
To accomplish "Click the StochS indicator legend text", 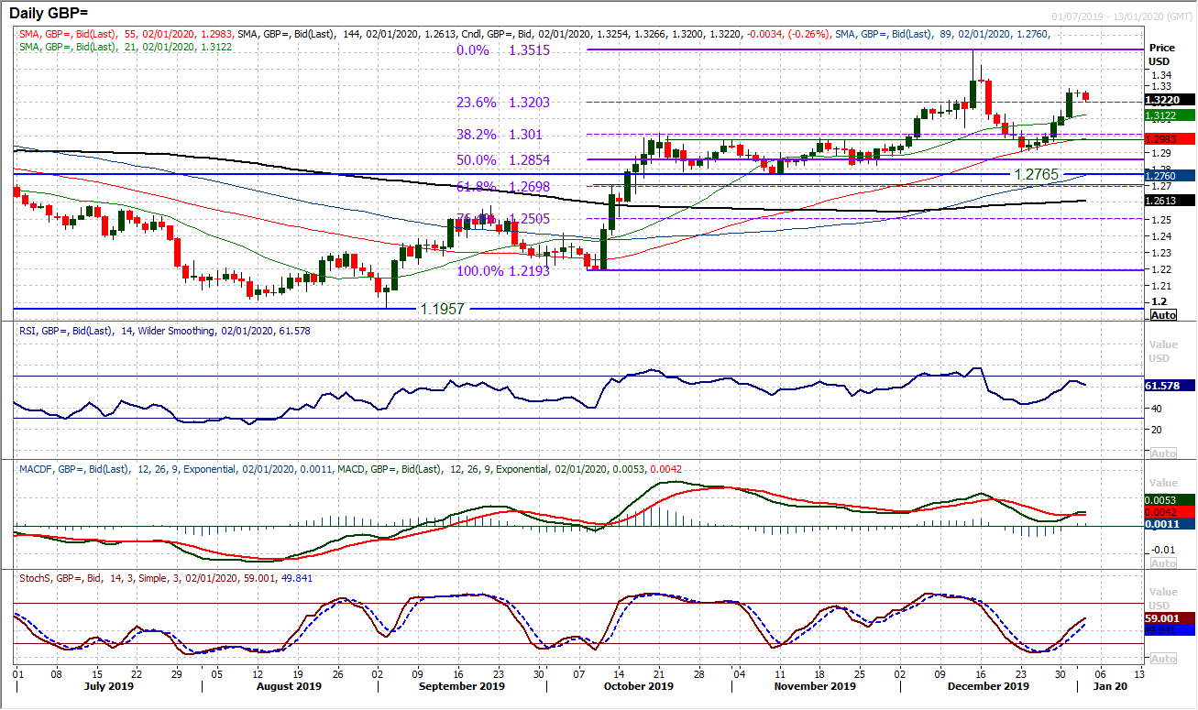I will click(164, 579).
